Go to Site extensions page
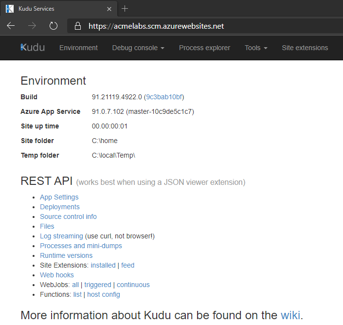Screen dimensions: 343x325 [x=305, y=48]
